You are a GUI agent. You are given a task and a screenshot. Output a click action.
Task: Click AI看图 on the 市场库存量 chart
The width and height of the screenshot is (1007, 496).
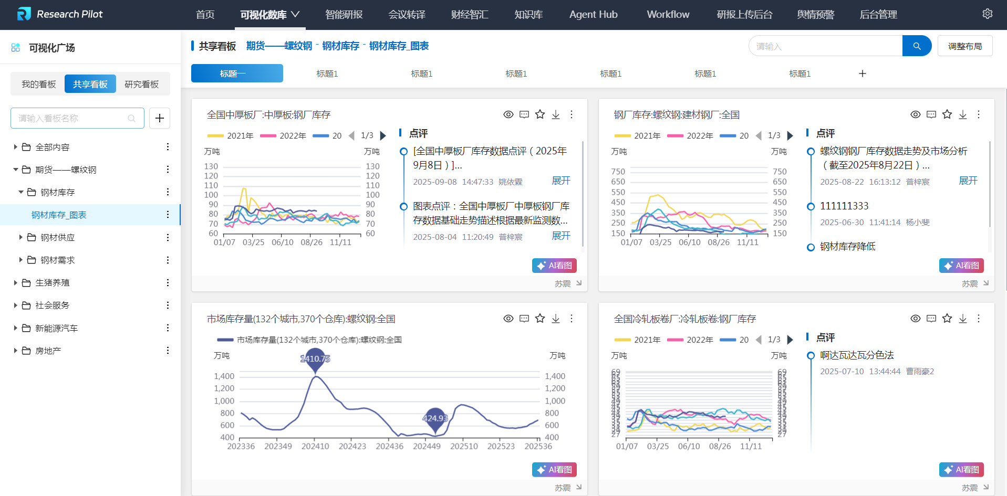pyautogui.click(x=554, y=470)
